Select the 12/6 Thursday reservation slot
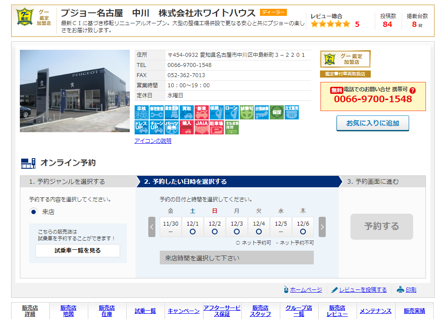Screen dimensions: 448x319 (x=303, y=227)
